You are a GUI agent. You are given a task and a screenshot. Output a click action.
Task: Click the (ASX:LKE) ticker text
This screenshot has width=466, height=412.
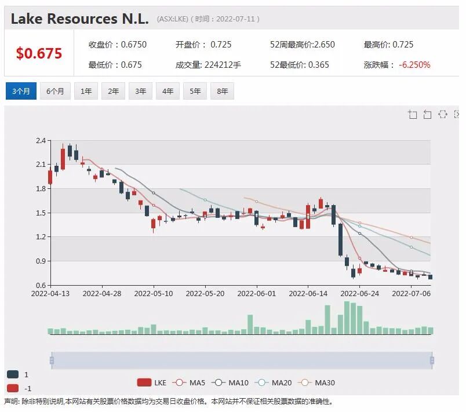point(172,19)
